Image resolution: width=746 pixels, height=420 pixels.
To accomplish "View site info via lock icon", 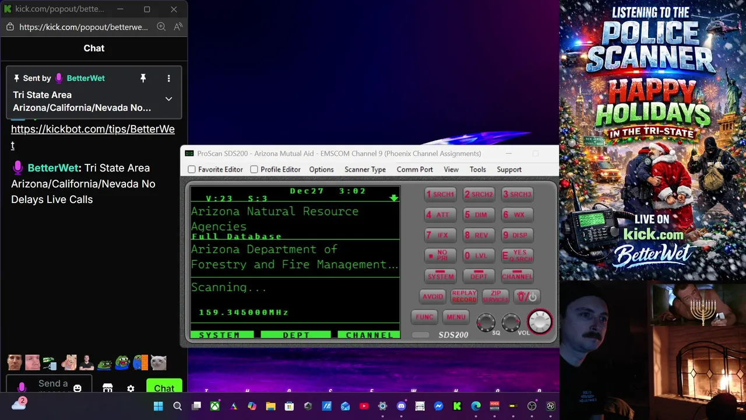I will click(10, 27).
